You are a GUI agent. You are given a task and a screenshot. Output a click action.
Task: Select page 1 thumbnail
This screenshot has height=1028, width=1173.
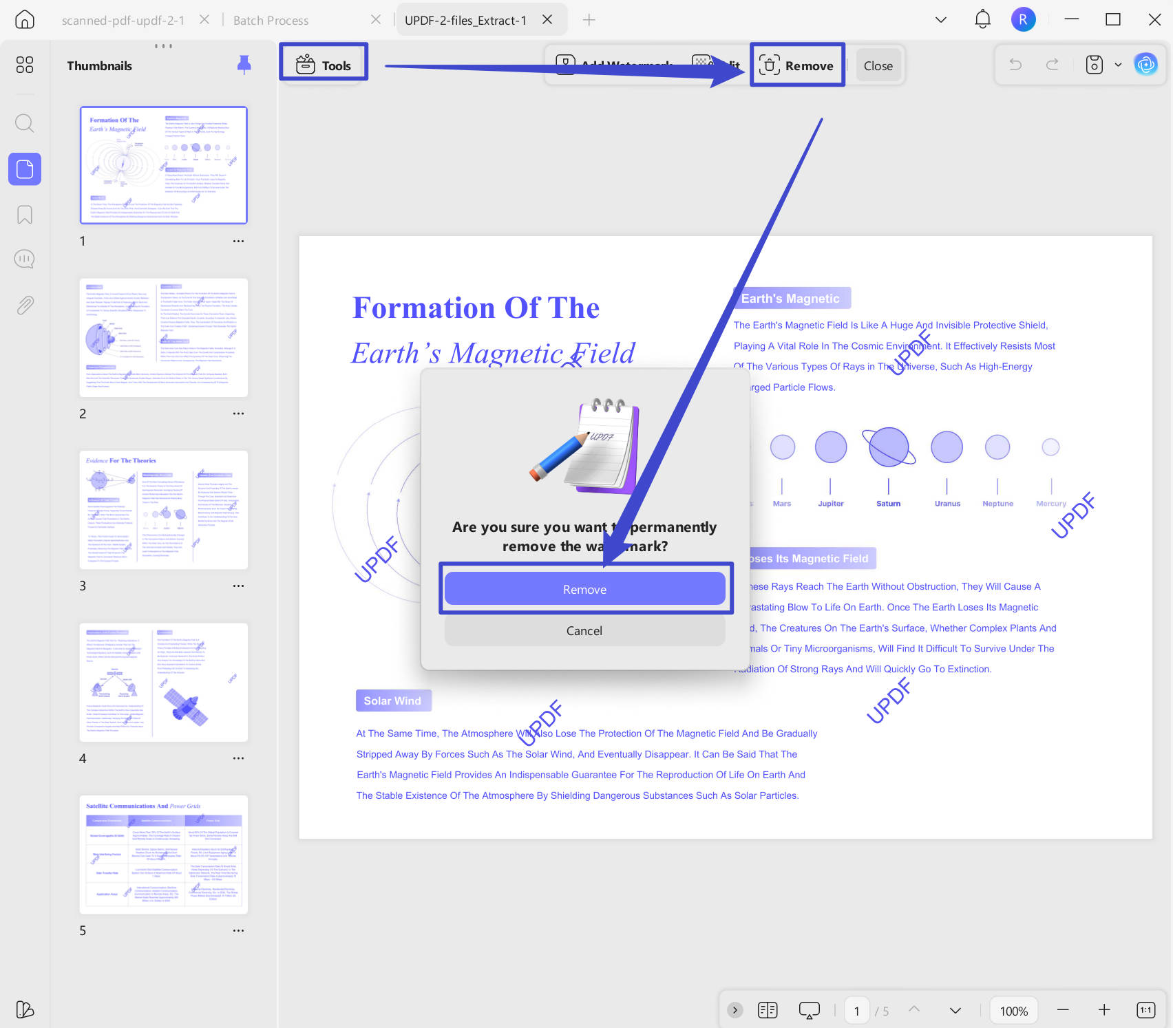coord(164,165)
